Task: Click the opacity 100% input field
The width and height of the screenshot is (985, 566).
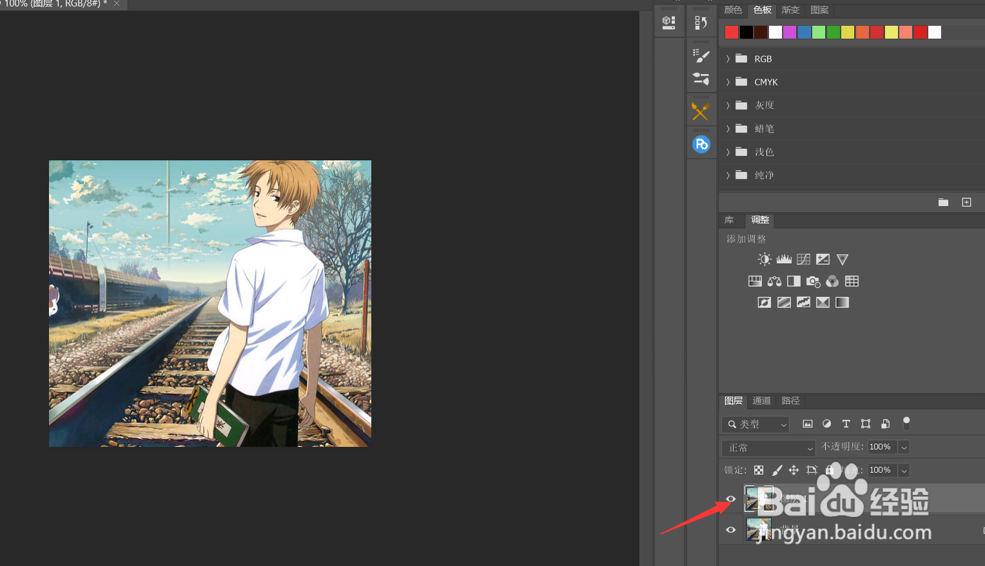Action: (x=883, y=447)
